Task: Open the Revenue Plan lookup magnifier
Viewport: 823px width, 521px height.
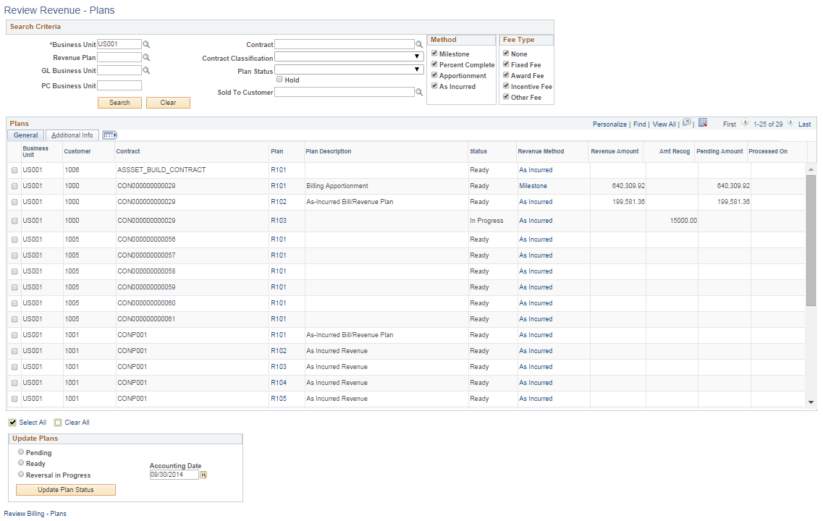Action: tap(146, 57)
